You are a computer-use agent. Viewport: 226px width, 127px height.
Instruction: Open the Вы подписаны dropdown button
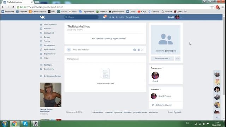click(162, 59)
